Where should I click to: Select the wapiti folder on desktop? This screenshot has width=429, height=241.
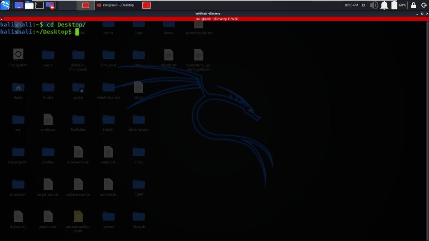tap(48, 58)
